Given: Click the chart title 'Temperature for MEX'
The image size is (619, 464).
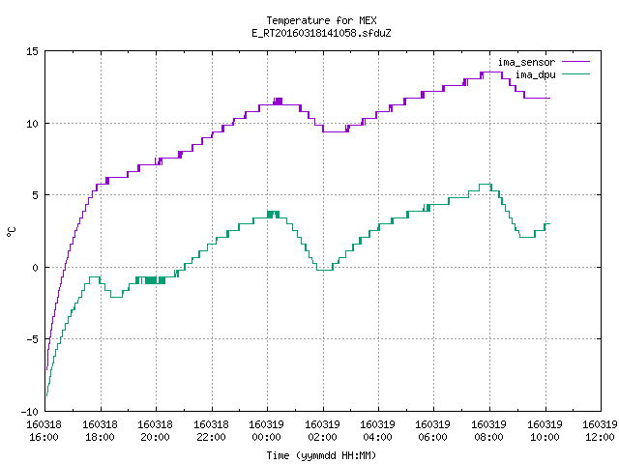Looking at the screenshot, I should tap(321, 20).
